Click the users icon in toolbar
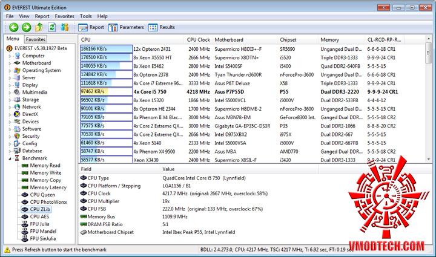 click(x=65, y=27)
